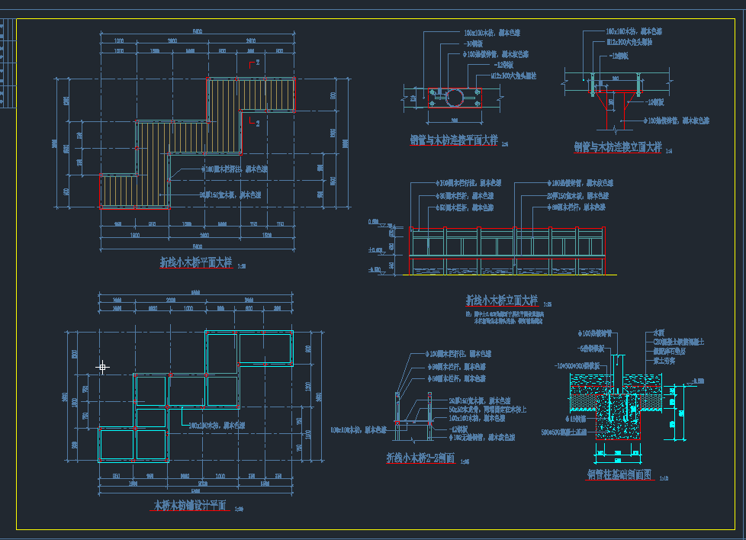Click the title block strip at left edge
The width and height of the screenshot is (746, 540).
[7, 61]
